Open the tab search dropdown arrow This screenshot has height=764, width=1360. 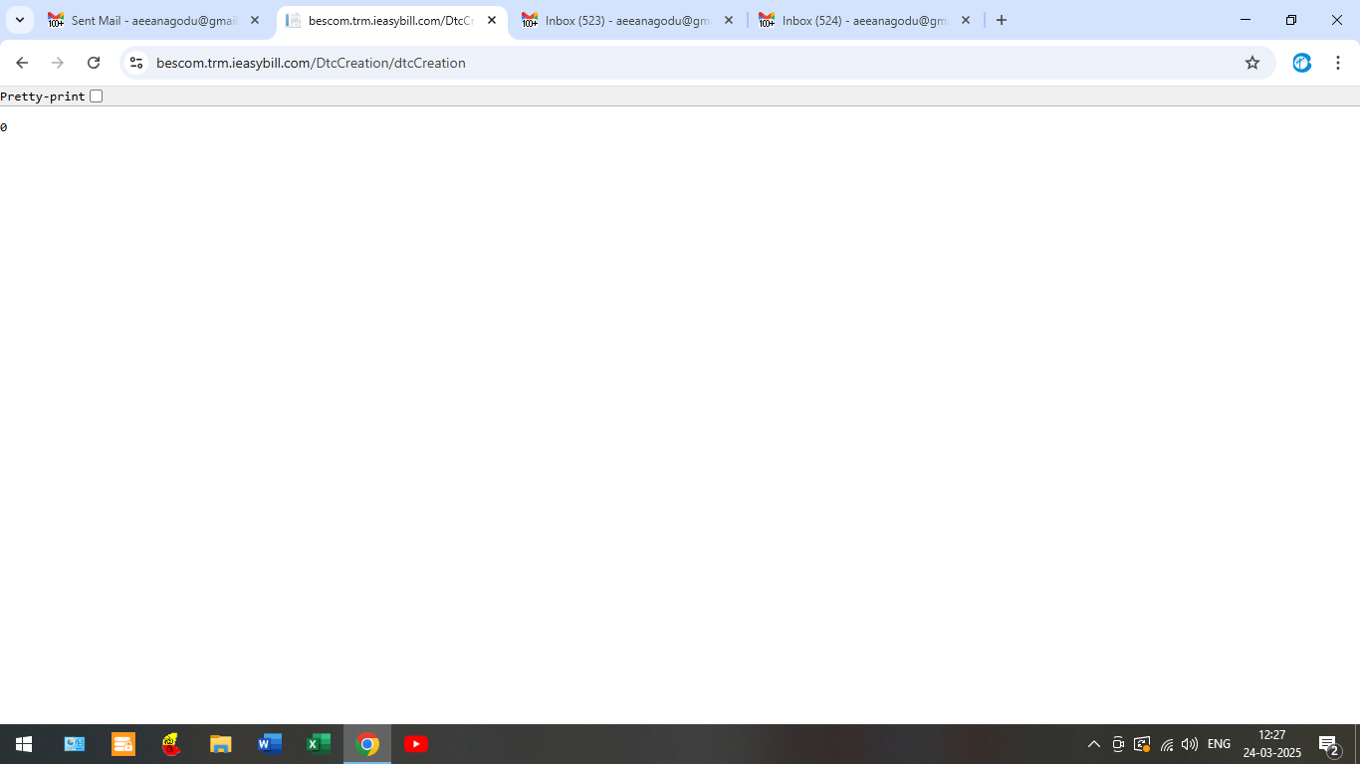click(19, 20)
